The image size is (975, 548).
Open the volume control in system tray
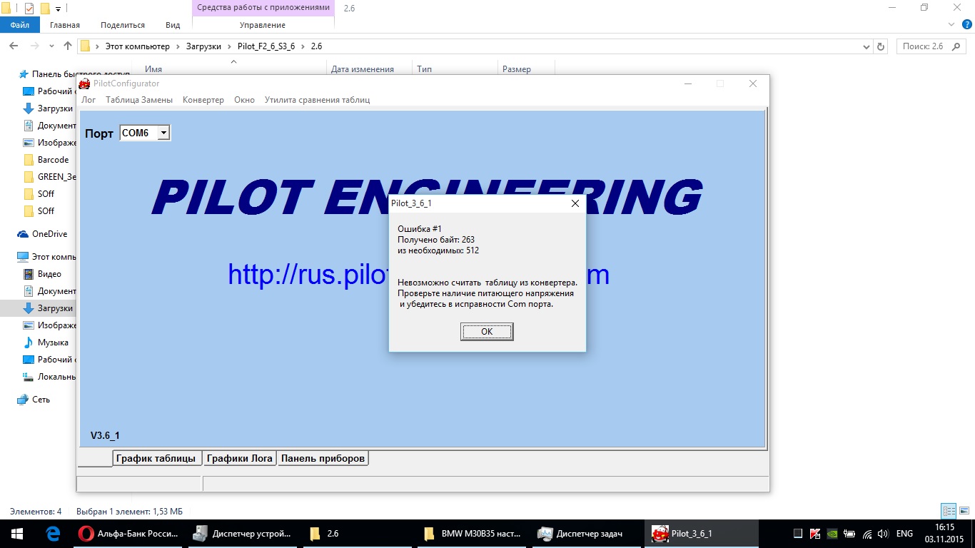(x=884, y=534)
